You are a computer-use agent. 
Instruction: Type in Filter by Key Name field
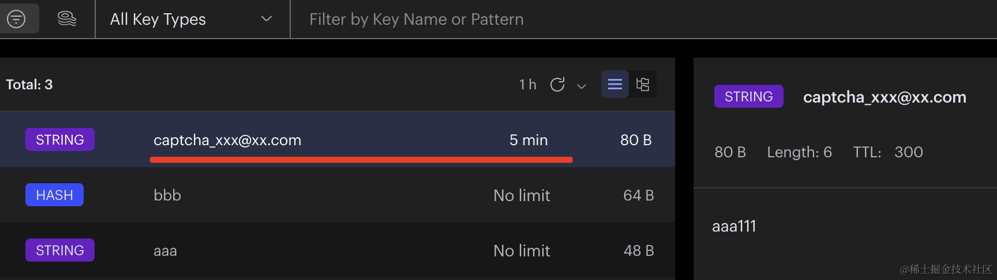pyautogui.click(x=635, y=19)
